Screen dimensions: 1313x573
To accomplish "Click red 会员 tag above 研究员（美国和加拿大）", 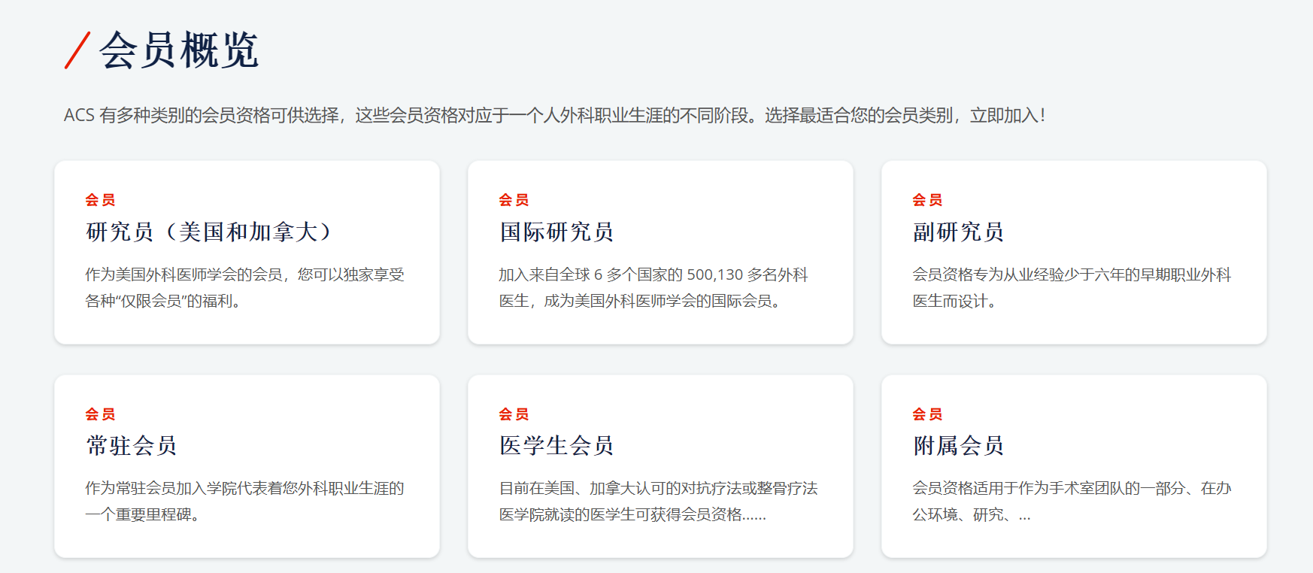I will (x=100, y=200).
